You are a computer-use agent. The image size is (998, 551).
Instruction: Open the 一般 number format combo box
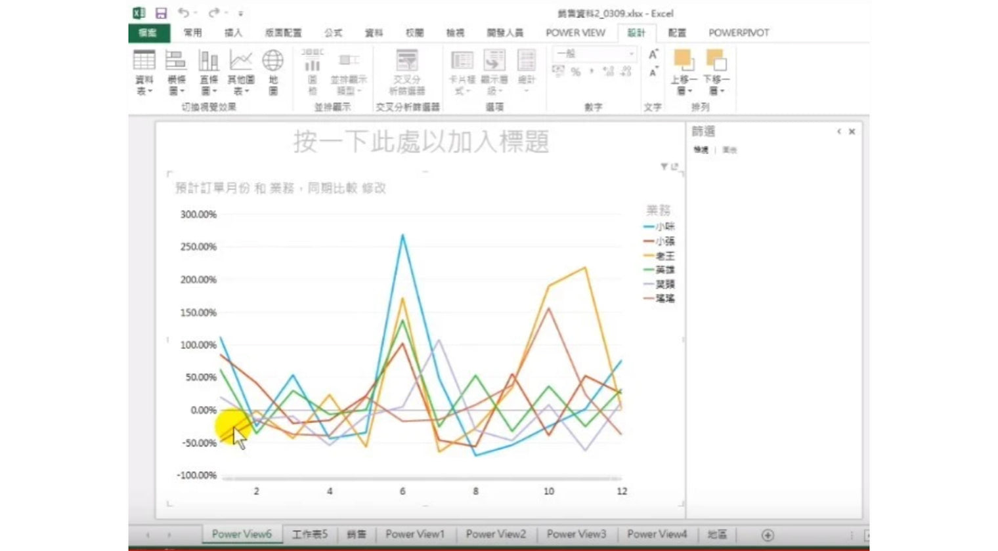(593, 52)
